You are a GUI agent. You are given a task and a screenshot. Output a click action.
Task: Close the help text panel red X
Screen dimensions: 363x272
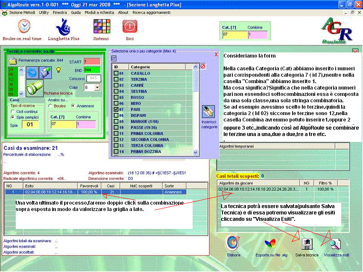[x=355, y=51]
